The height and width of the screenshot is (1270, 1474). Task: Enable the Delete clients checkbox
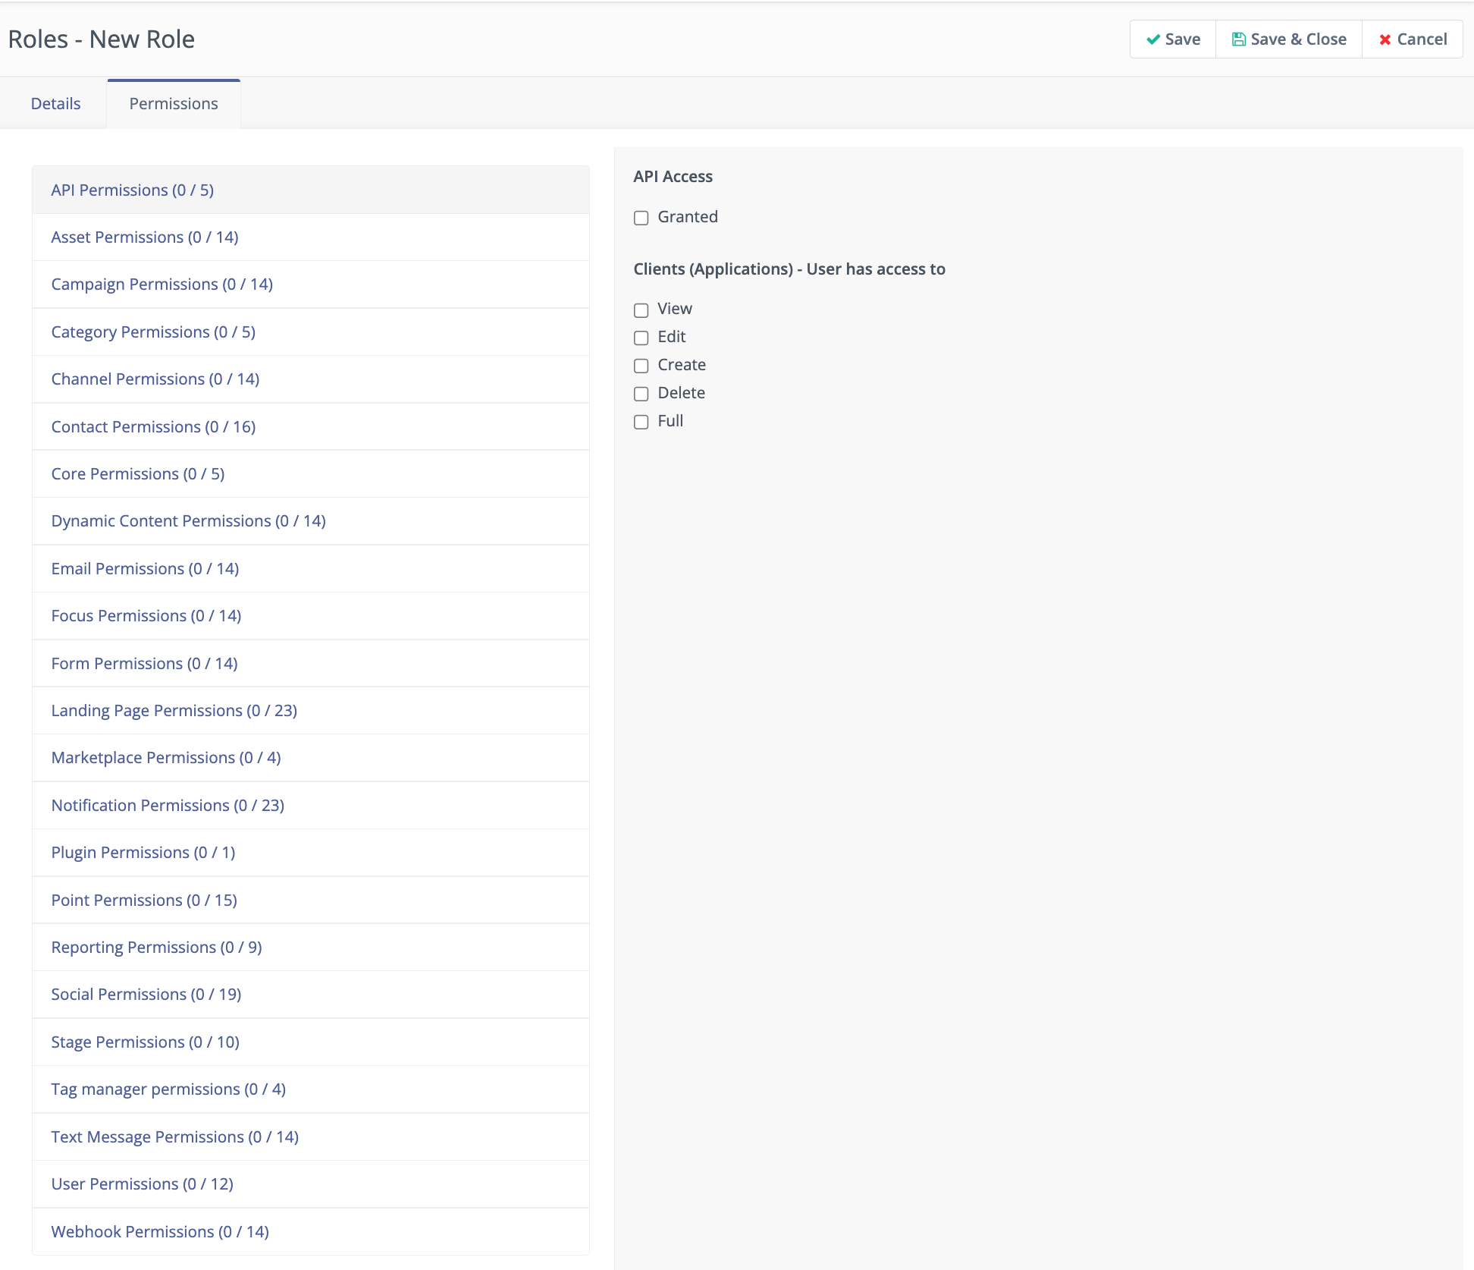click(641, 394)
